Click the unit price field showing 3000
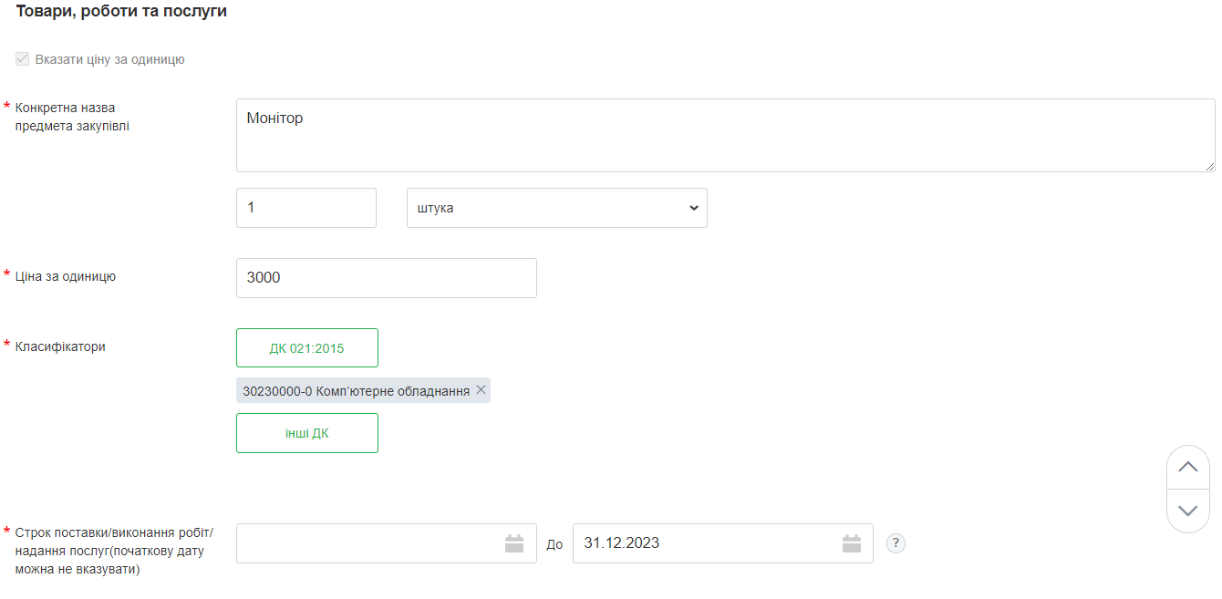 point(386,278)
